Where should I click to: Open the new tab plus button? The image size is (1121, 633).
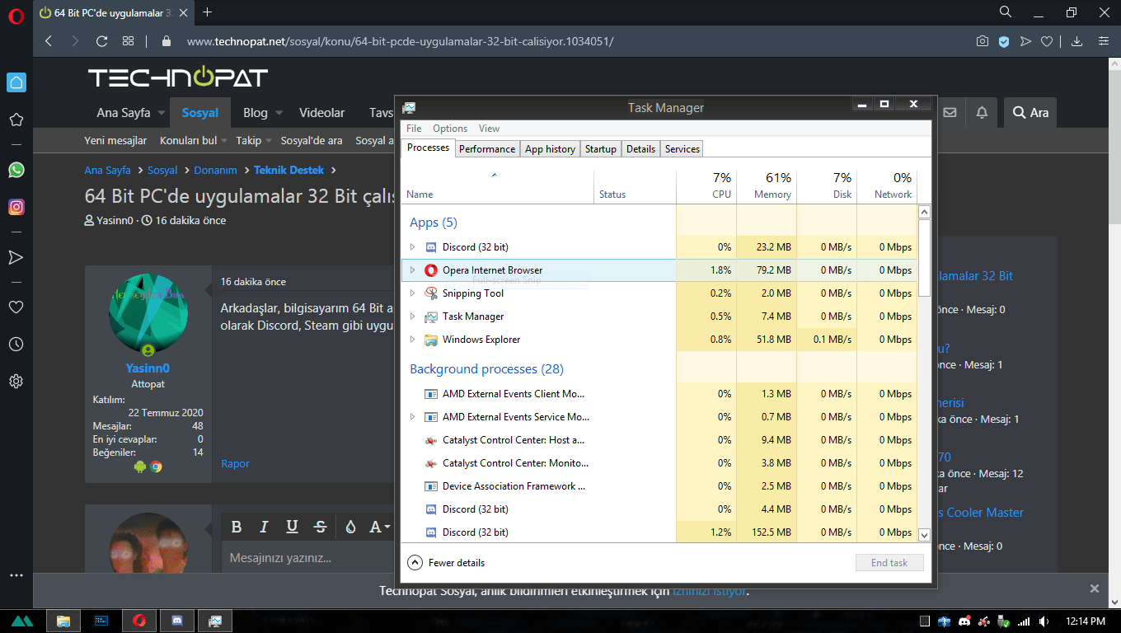[x=207, y=12]
